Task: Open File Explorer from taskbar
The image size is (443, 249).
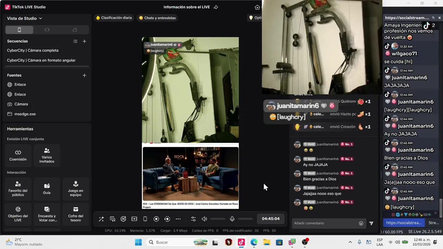Action: pyautogui.click(x=266, y=242)
